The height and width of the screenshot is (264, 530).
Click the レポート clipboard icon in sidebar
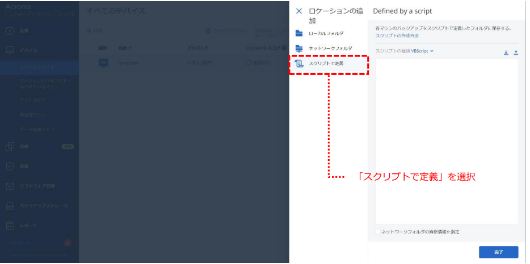click(10, 225)
